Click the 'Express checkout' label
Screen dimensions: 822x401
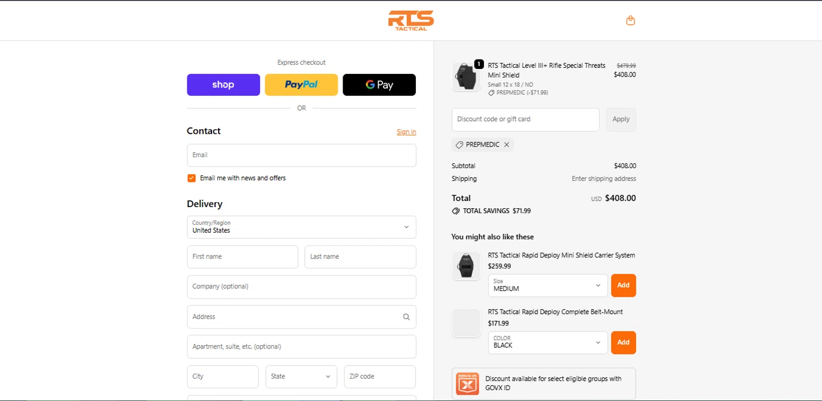click(x=301, y=62)
